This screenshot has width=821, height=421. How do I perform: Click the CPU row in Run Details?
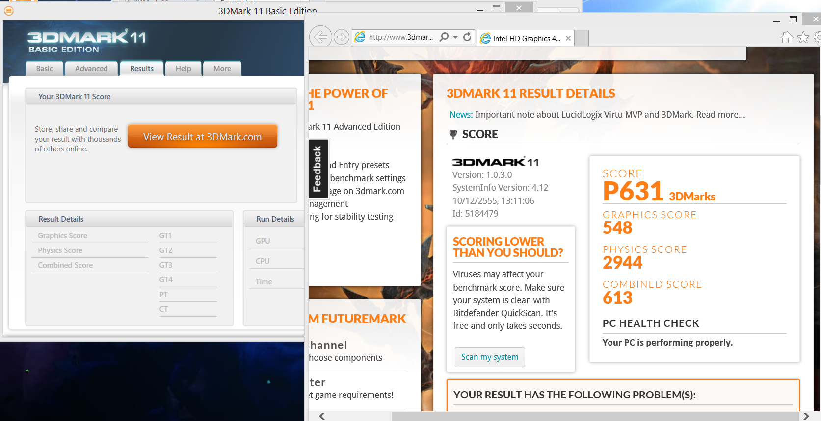coord(277,261)
